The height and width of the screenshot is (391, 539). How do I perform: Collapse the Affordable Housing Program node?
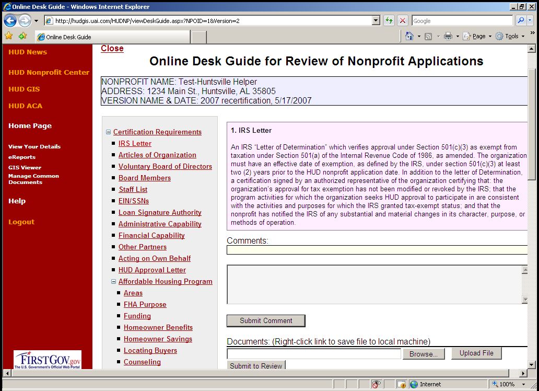pyautogui.click(x=113, y=282)
